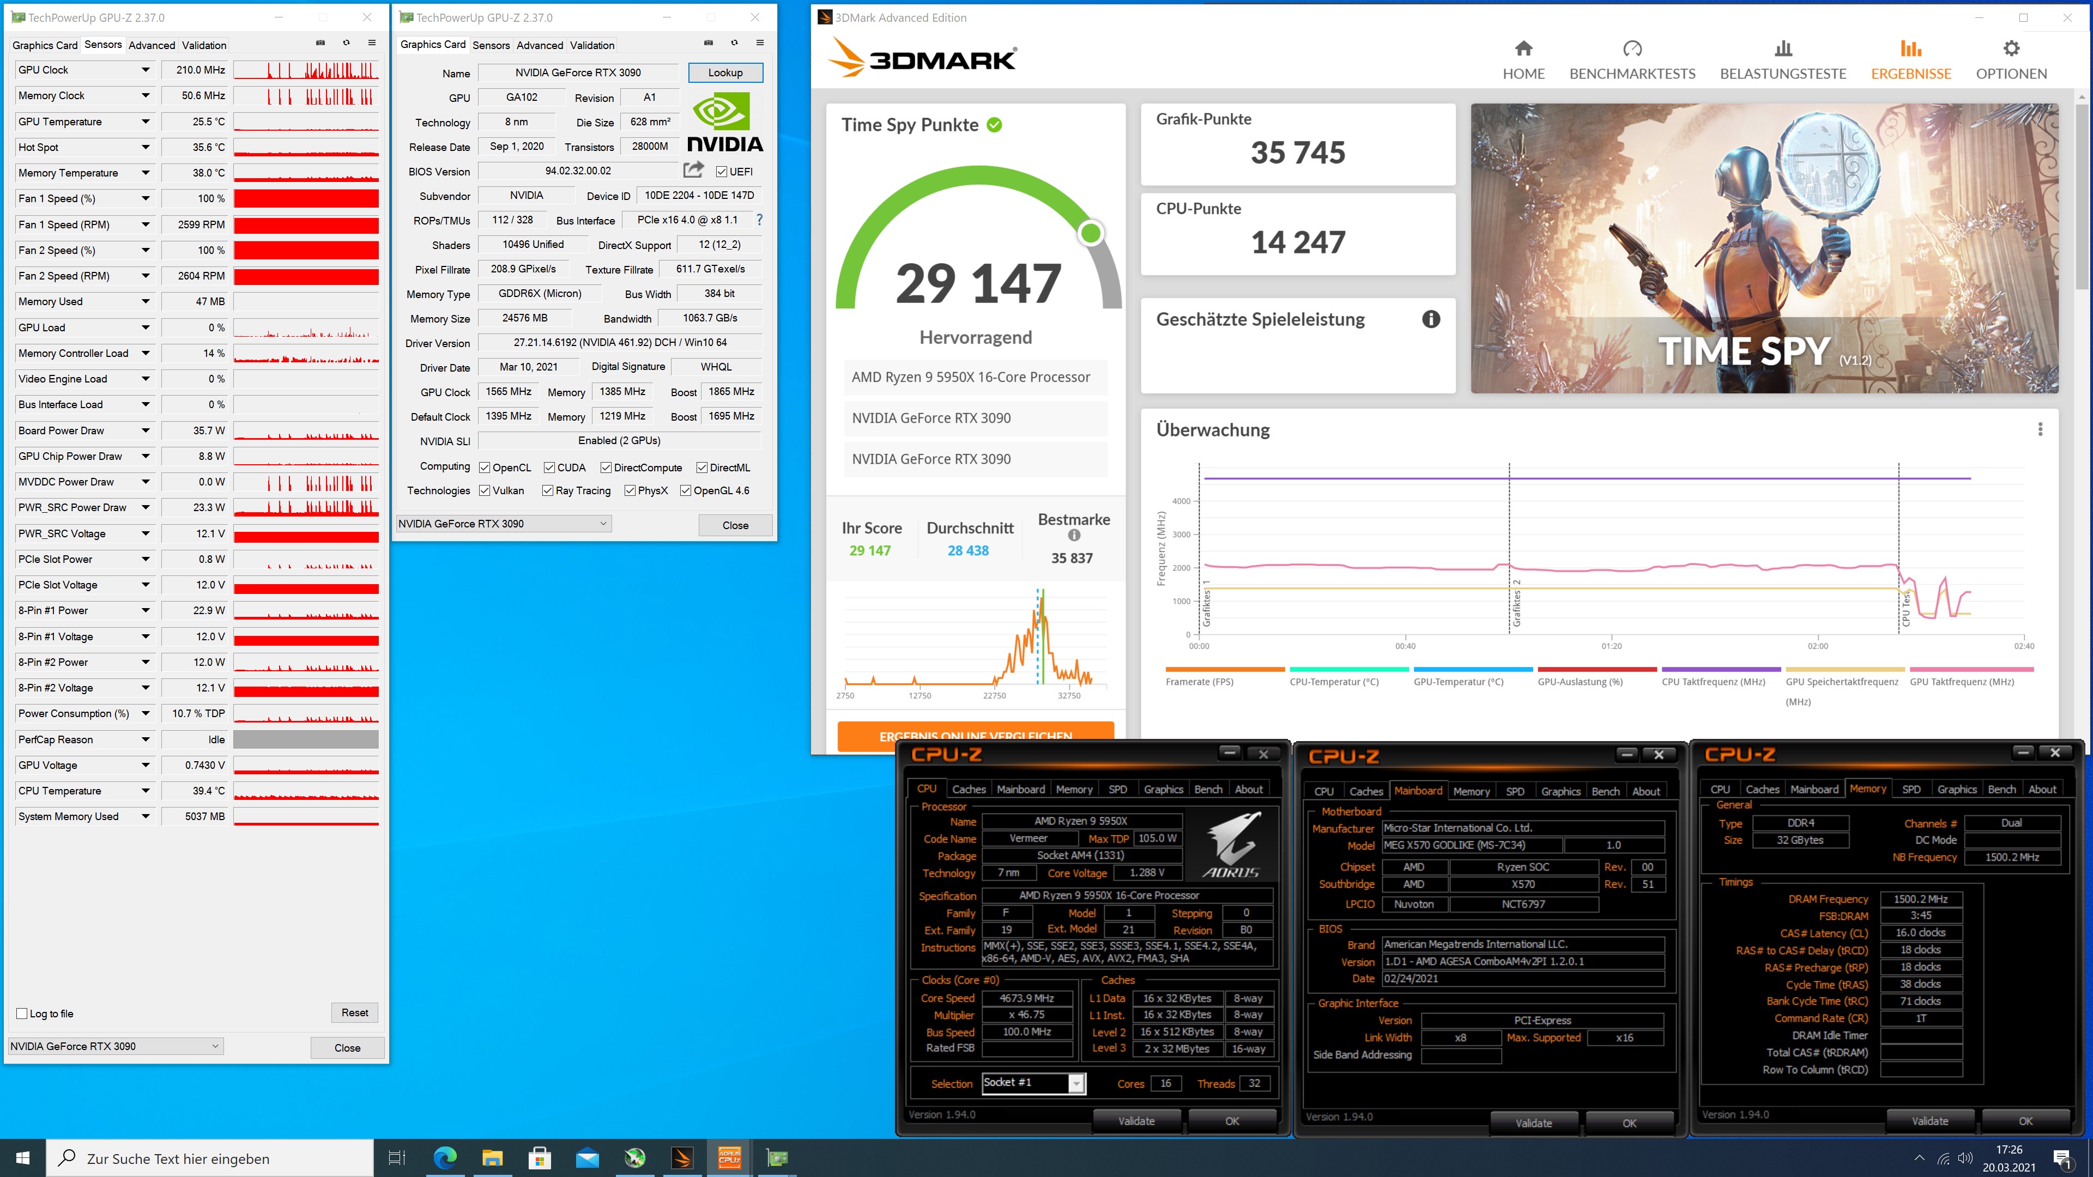This screenshot has width=2093, height=1177.
Task: Open ERGEBNISSE results icon in 3DMark
Action: click(x=1911, y=48)
